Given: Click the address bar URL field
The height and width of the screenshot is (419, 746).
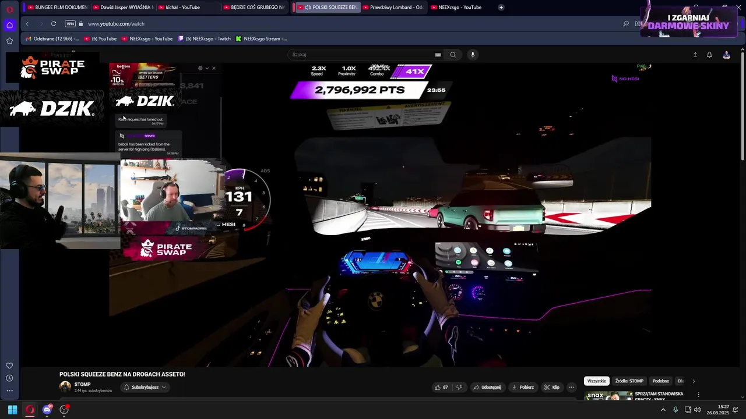Looking at the screenshot, I should 350,24.
